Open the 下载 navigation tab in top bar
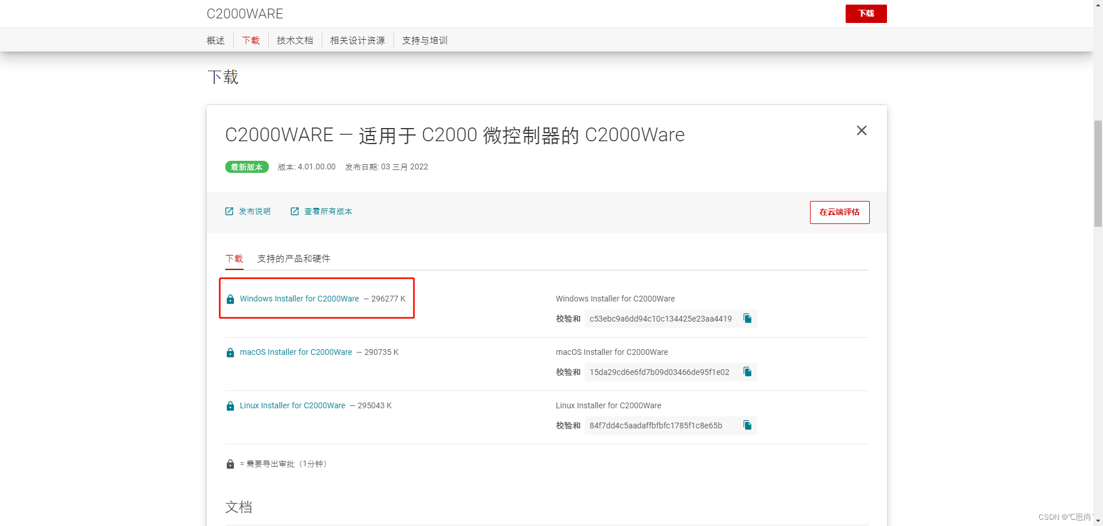The height and width of the screenshot is (526, 1103). point(251,40)
